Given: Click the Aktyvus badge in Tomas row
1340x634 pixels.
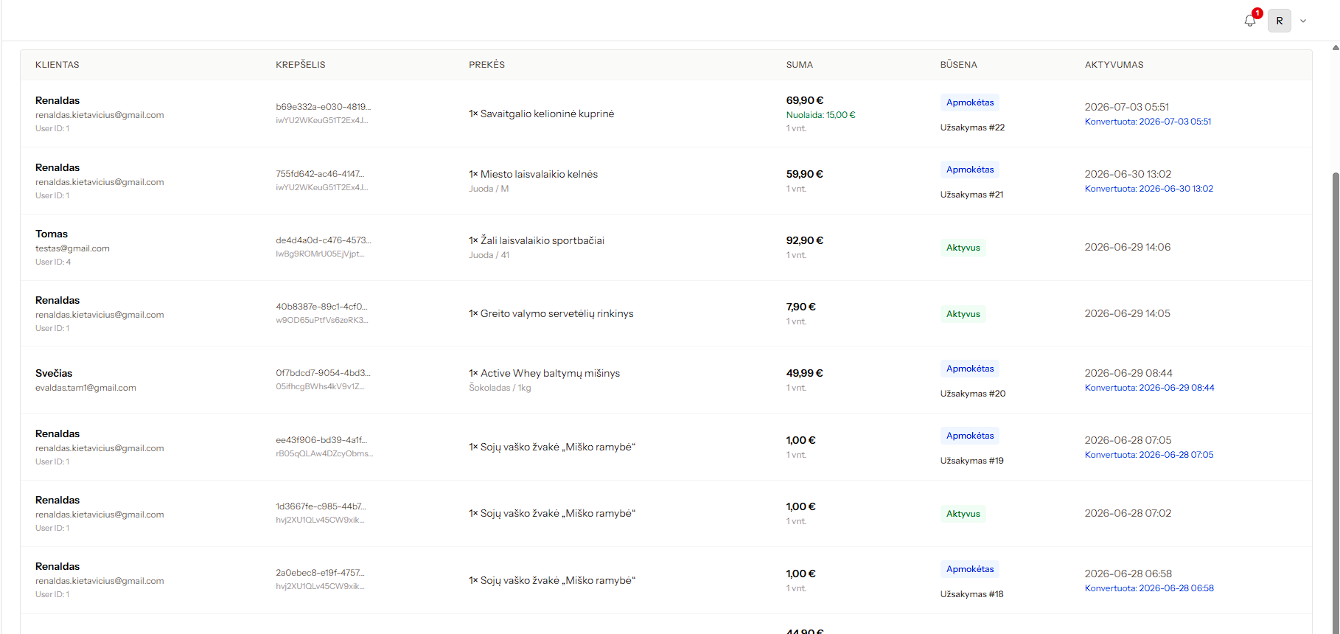Looking at the screenshot, I should click(963, 248).
